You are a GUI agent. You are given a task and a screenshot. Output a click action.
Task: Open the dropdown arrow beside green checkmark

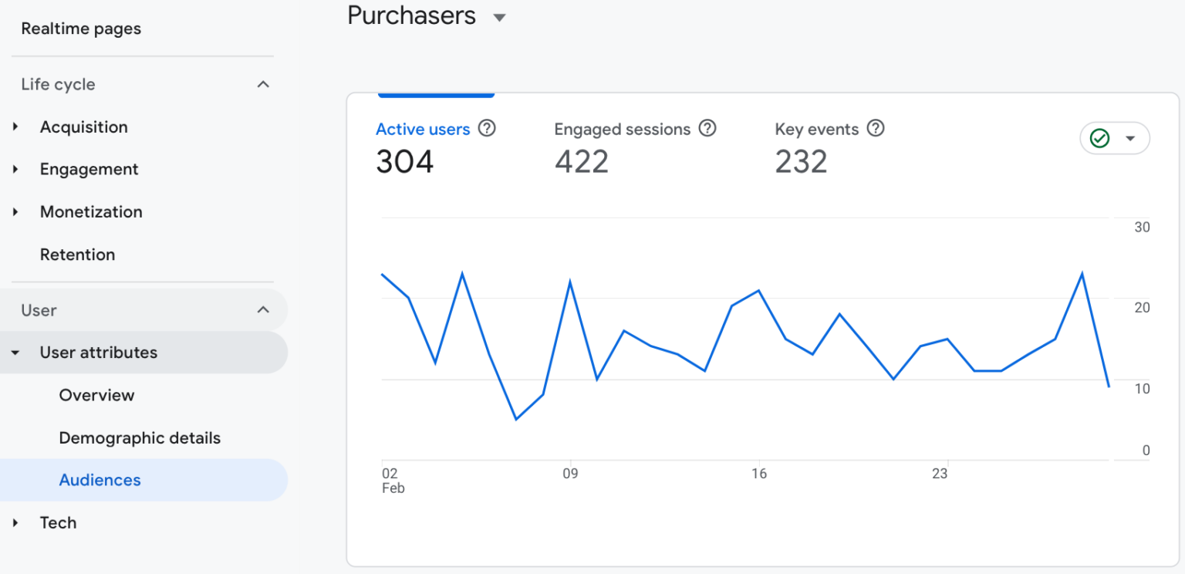coord(1130,139)
